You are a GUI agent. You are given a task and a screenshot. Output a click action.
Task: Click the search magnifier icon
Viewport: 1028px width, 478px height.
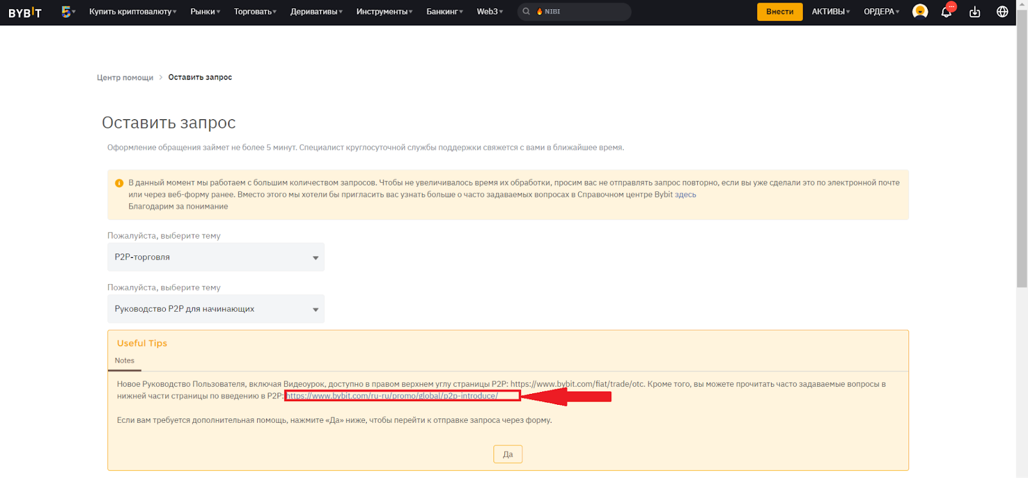tap(526, 12)
